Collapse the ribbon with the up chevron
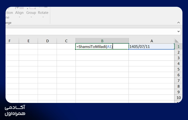The height and width of the screenshot is (120, 188). click(x=178, y=23)
